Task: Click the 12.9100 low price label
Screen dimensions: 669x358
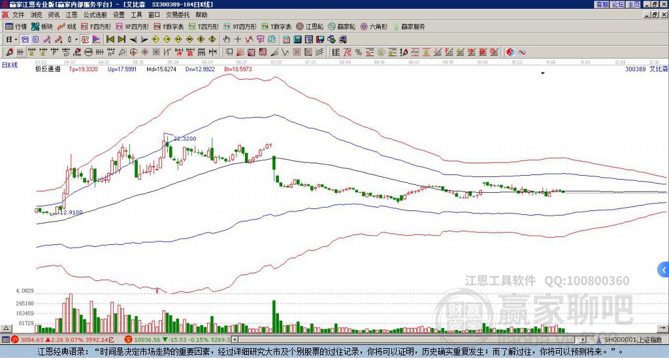Action: point(71,212)
